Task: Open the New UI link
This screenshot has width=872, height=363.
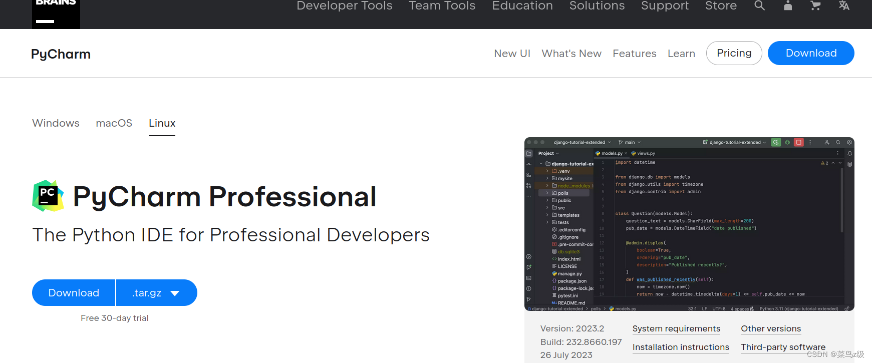Action: [512, 54]
